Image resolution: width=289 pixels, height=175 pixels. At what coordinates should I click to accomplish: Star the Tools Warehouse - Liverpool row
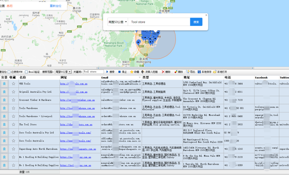(x=14, y=116)
